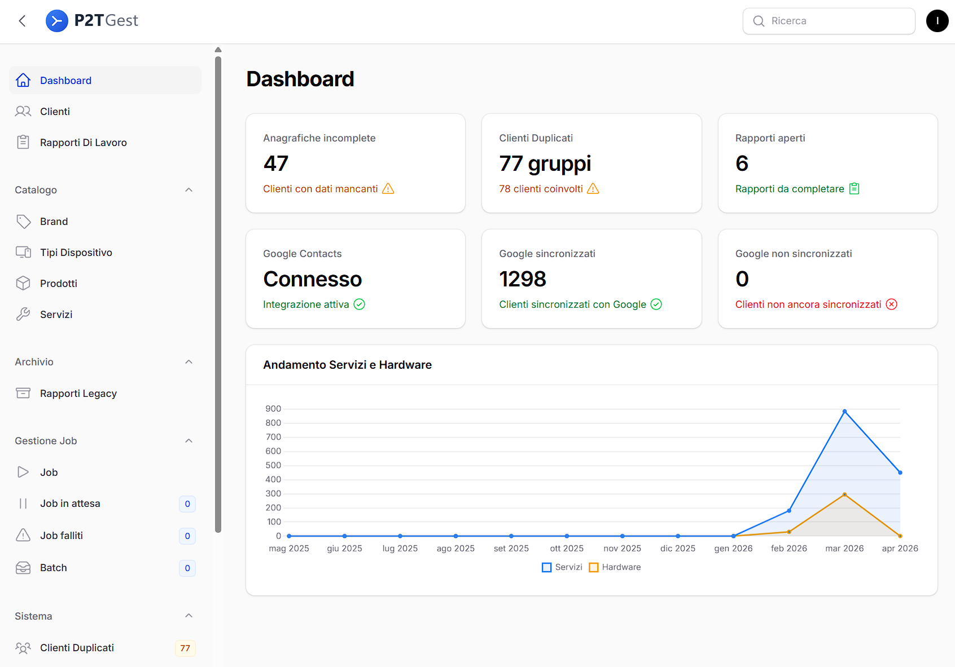Click the Prodotti box icon
The width and height of the screenshot is (955, 667).
[x=23, y=284]
